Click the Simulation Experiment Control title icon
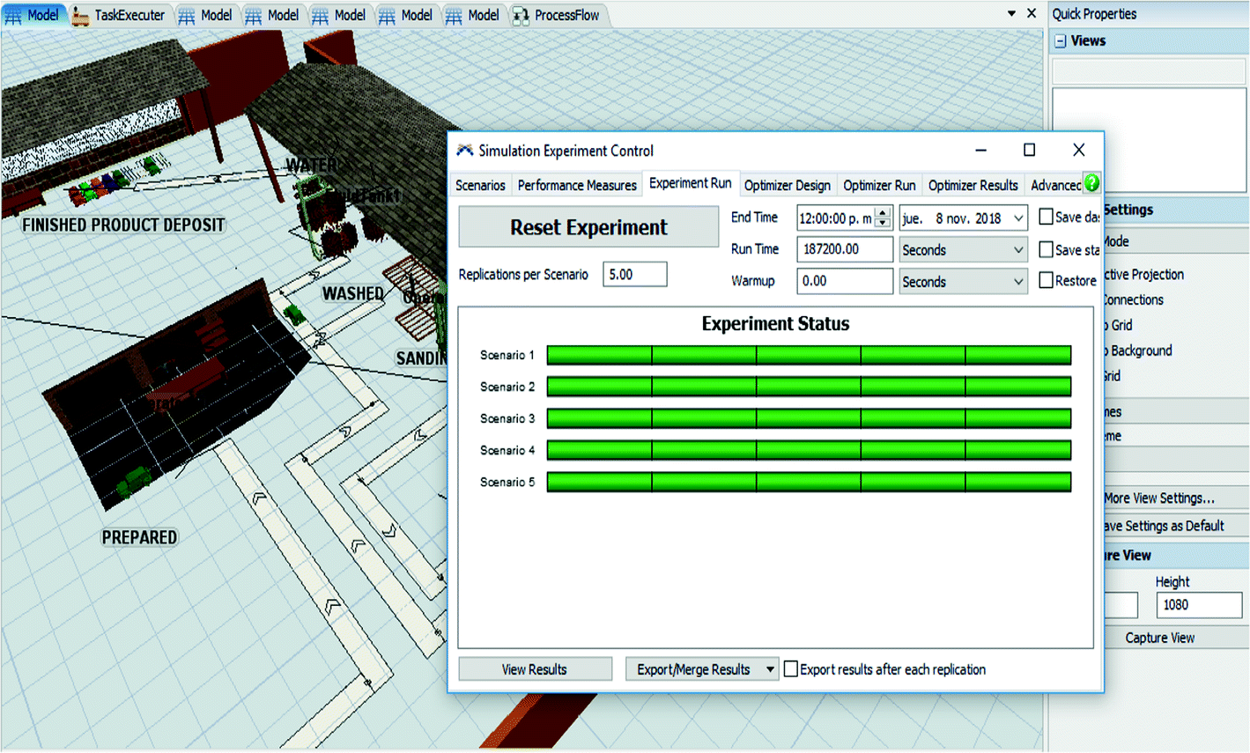 [464, 151]
